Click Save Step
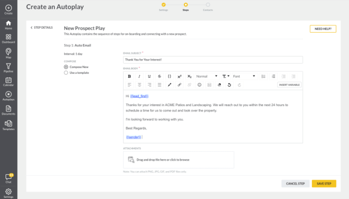The width and height of the screenshot is (349, 199). pyautogui.click(x=324, y=184)
